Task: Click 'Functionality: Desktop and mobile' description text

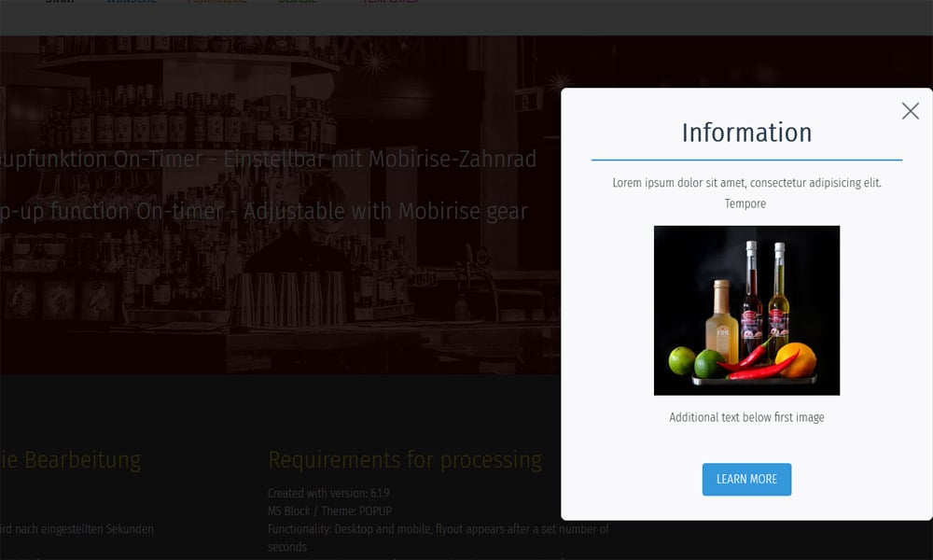Action: (x=438, y=529)
